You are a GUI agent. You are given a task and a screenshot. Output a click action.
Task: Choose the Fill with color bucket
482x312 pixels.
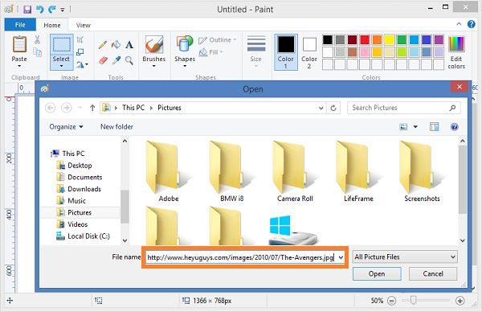[x=116, y=45]
